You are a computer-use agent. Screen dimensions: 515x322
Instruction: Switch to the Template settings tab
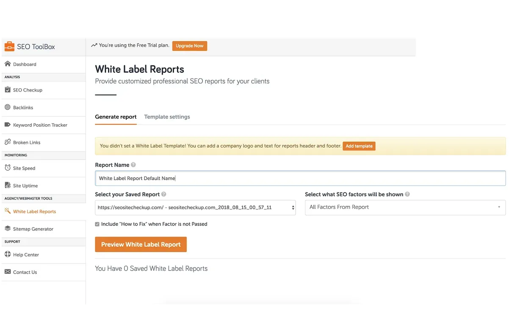[167, 117]
